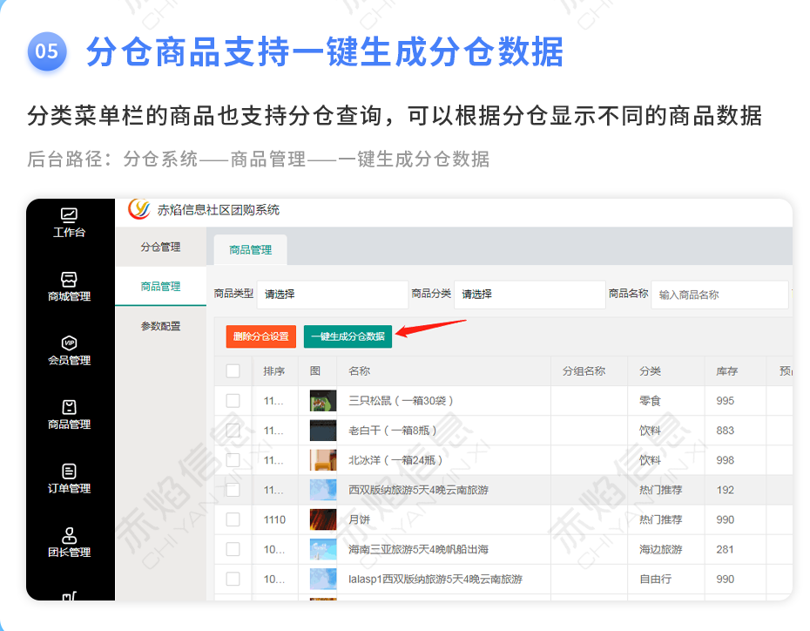The height and width of the screenshot is (631, 810).
Task: Open 分仓管理 in the submenu
Action: pyautogui.click(x=160, y=247)
